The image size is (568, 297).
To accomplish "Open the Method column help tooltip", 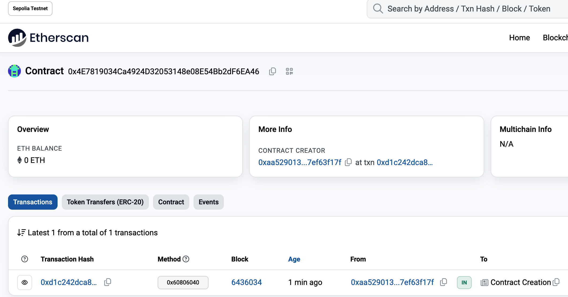I will click(x=186, y=259).
